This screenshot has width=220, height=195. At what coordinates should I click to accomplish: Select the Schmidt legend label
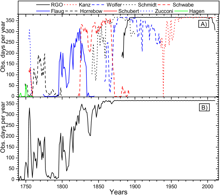pos(147,5)
